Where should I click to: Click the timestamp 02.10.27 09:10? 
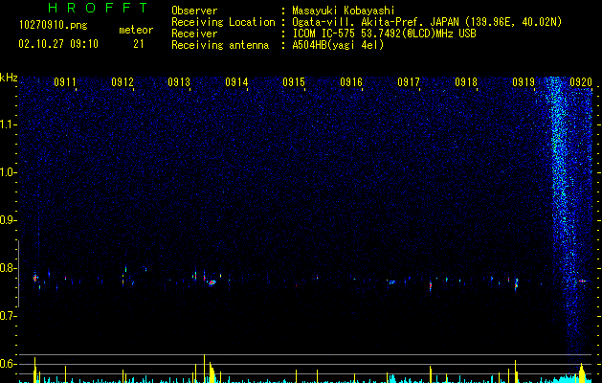click(58, 44)
